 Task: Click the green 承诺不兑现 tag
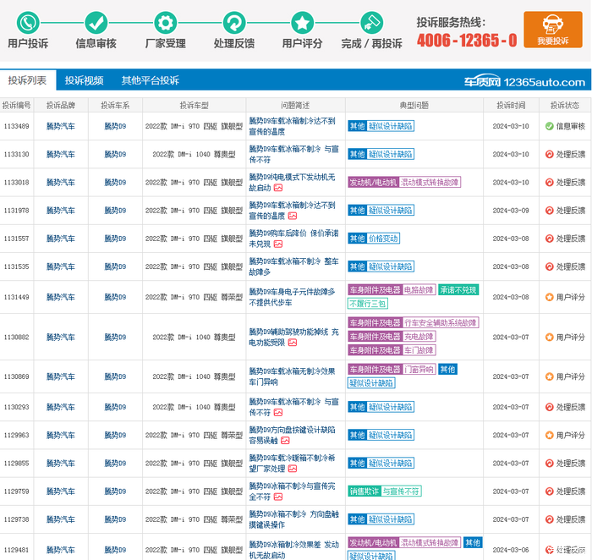click(x=458, y=290)
